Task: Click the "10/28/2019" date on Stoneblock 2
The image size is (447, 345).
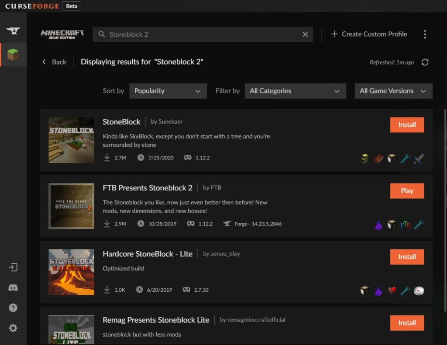Action: click(162, 224)
